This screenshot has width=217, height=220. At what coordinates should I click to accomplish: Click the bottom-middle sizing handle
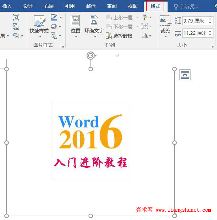point(91,216)
